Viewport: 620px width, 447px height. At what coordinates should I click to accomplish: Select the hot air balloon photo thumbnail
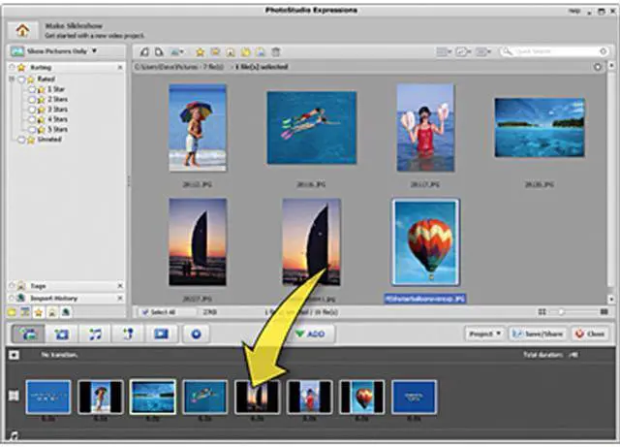[x=425, y=241]
